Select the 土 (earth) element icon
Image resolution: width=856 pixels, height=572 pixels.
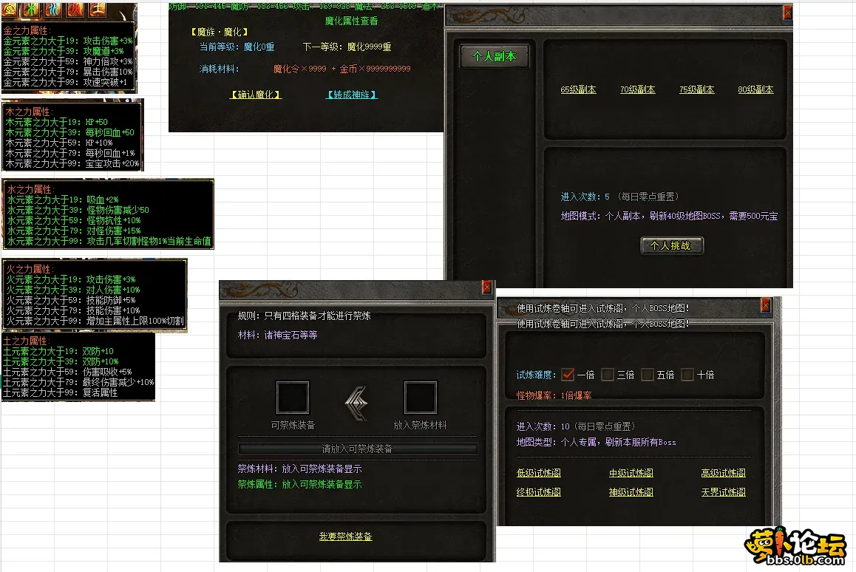click(x=97, y=10)
